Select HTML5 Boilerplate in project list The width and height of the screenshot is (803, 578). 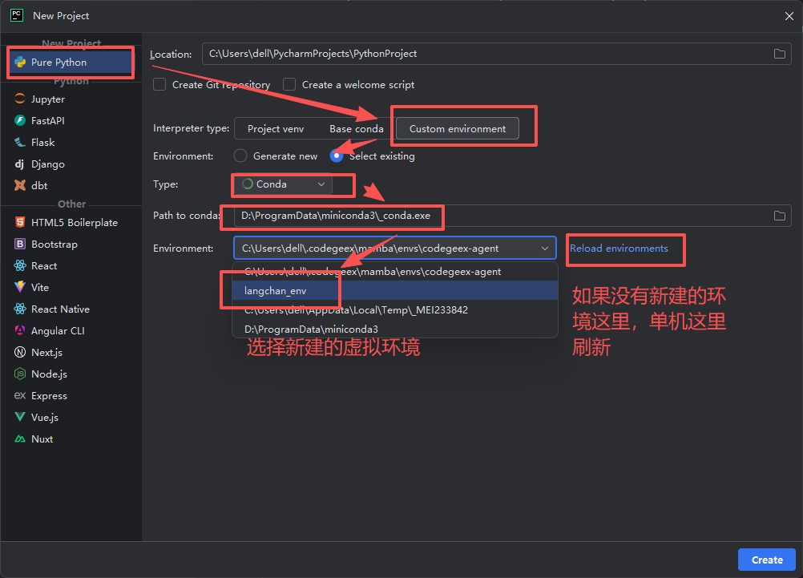71,222
